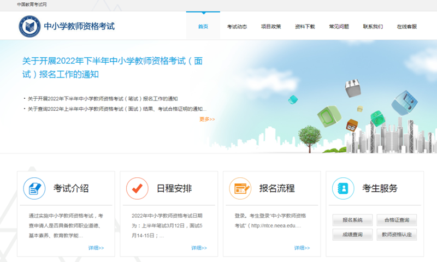
Task: Go to 考试动态 in navigation bar
Action: point(237,26)
